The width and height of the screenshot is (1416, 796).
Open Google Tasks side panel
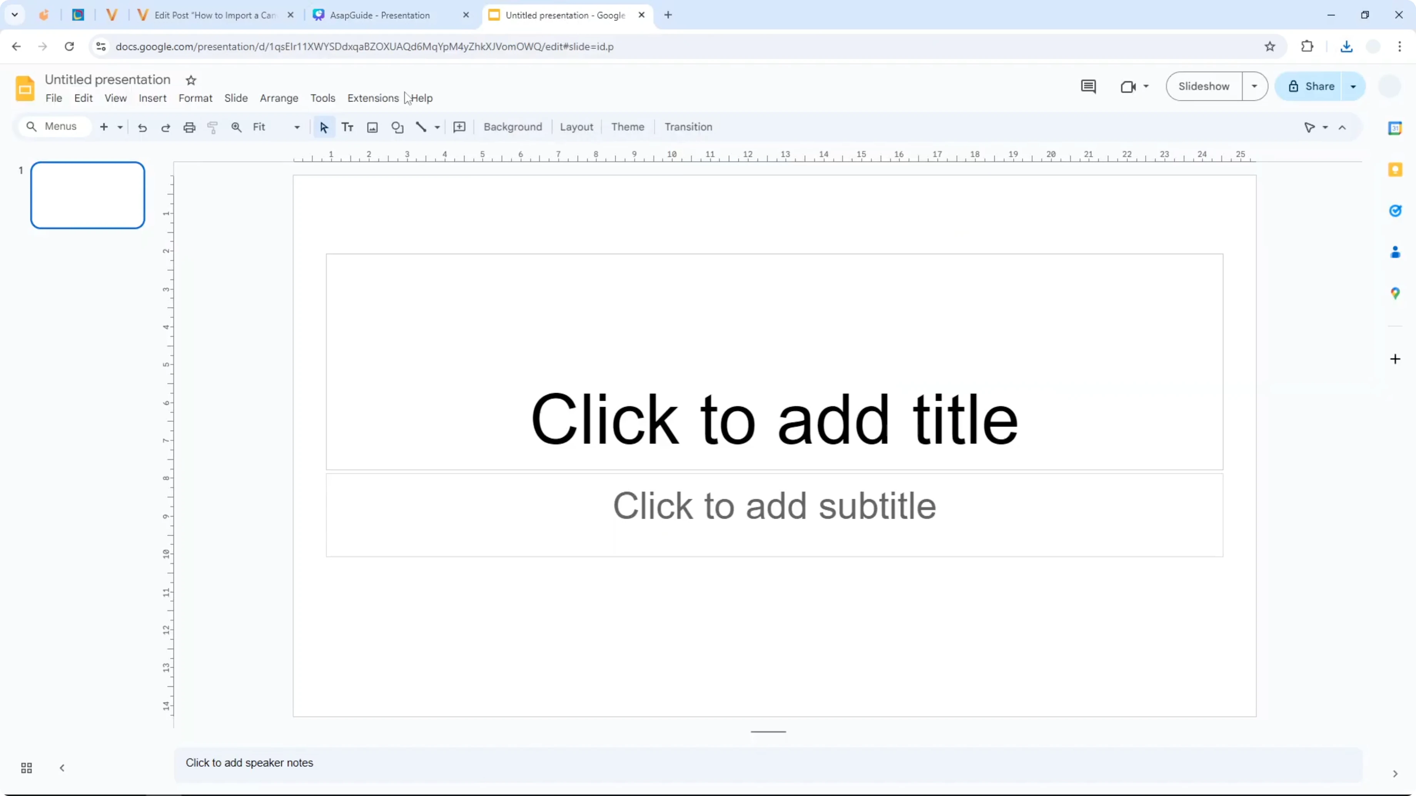coord(1395,211)
